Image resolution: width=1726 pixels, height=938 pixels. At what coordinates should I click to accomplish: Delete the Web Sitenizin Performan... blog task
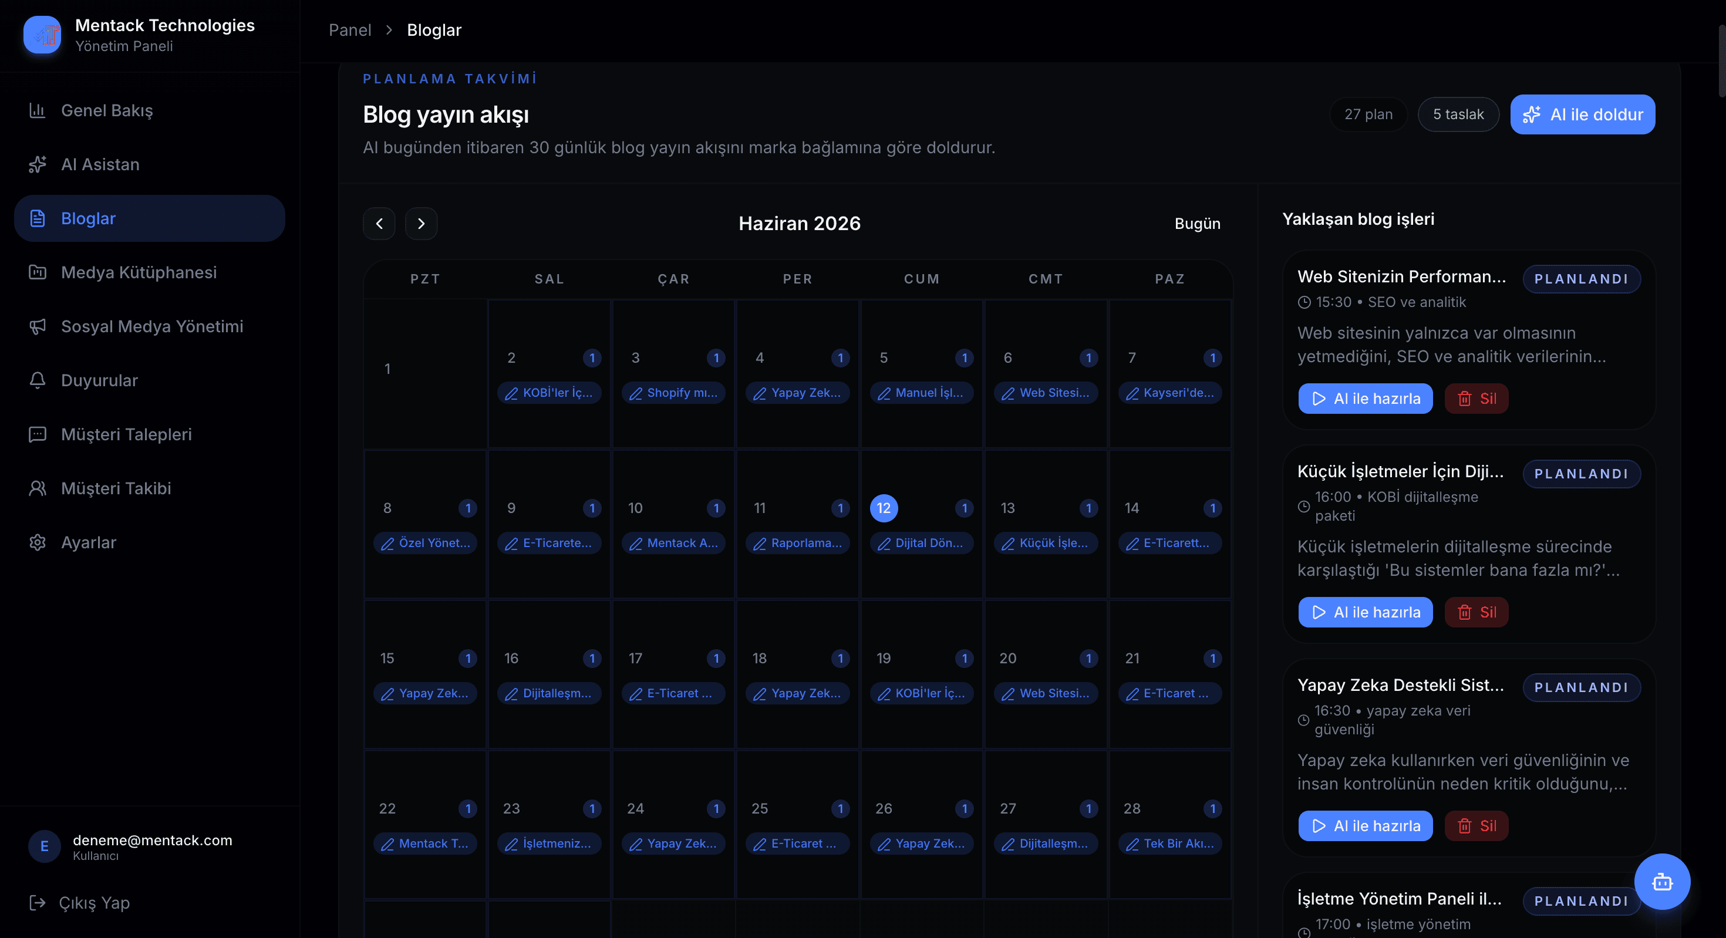pos(1476,399)
